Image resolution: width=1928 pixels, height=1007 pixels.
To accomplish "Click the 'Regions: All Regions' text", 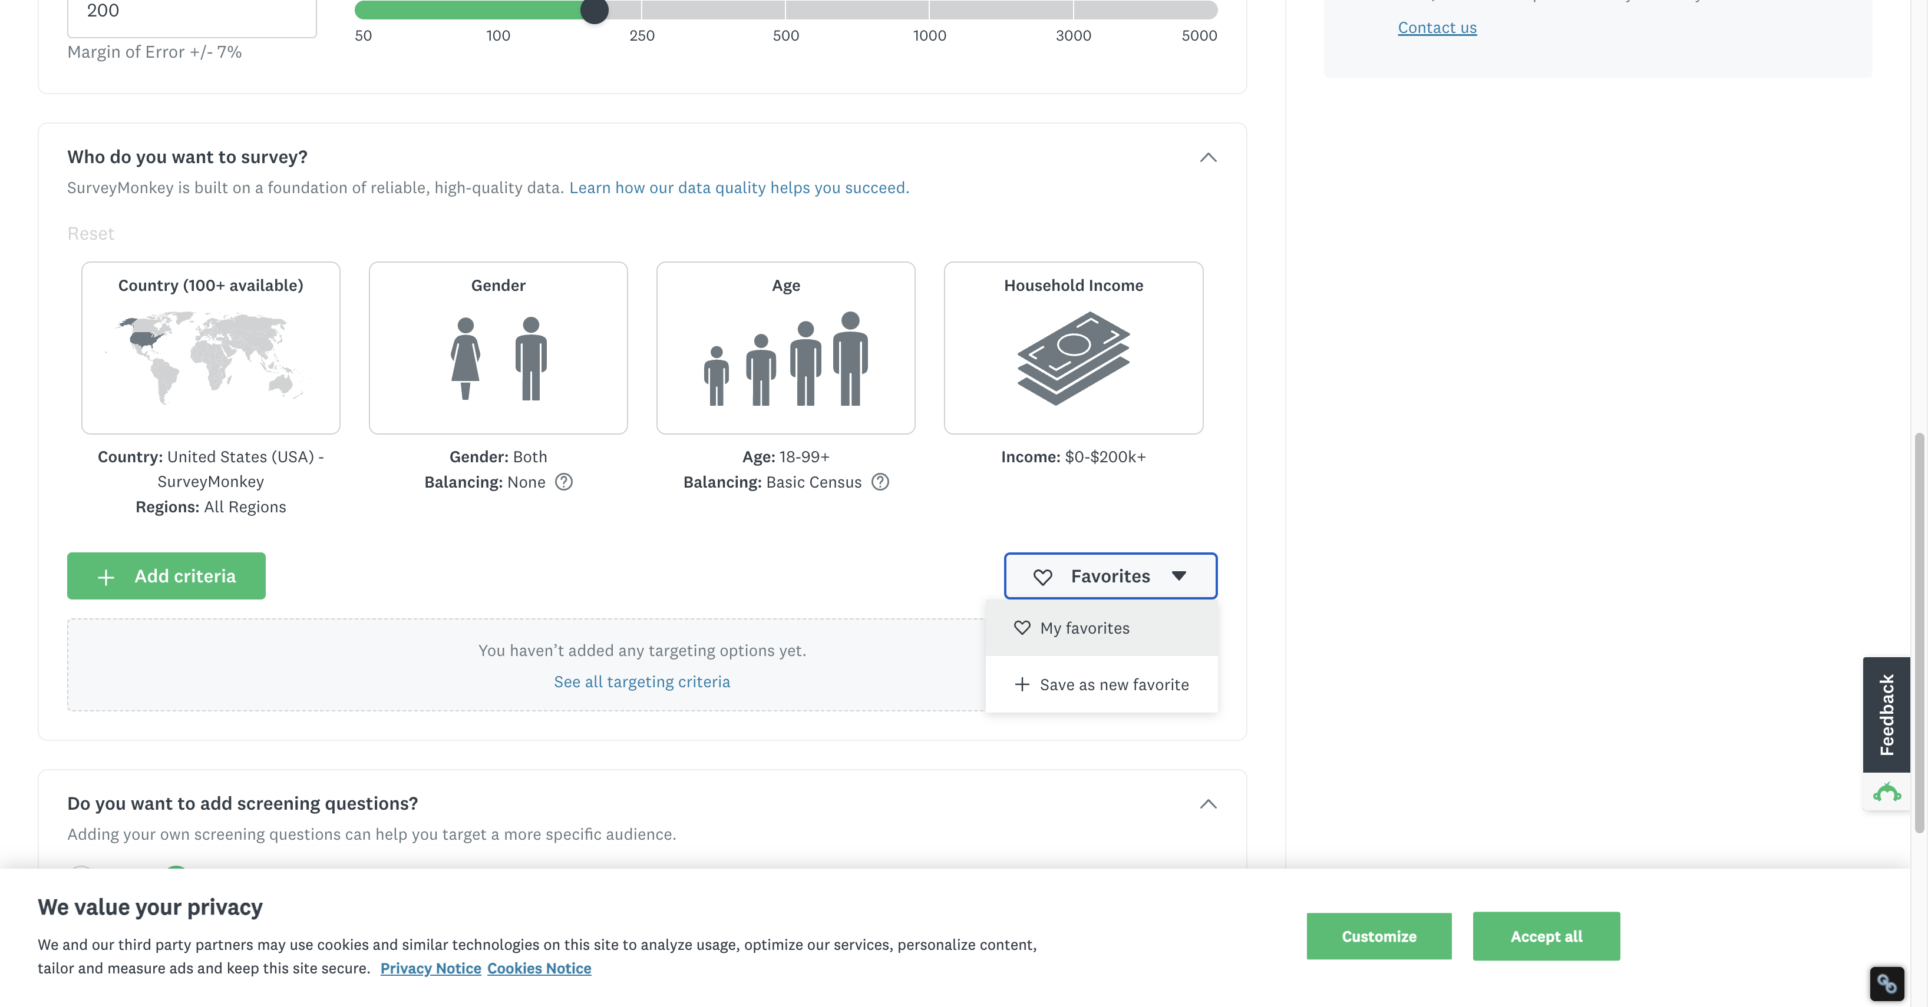I will [210, 507].
